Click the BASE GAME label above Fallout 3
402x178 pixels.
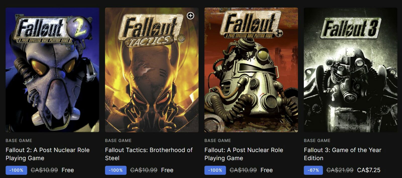tap(317, 141)
